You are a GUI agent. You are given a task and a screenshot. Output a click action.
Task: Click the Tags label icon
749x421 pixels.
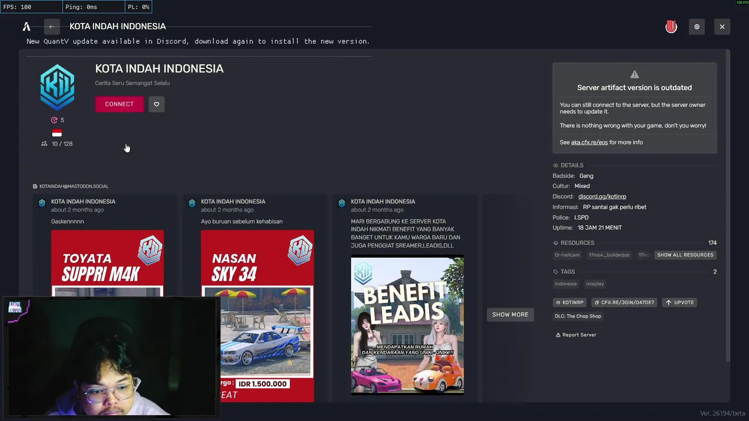tap(556, 272)
